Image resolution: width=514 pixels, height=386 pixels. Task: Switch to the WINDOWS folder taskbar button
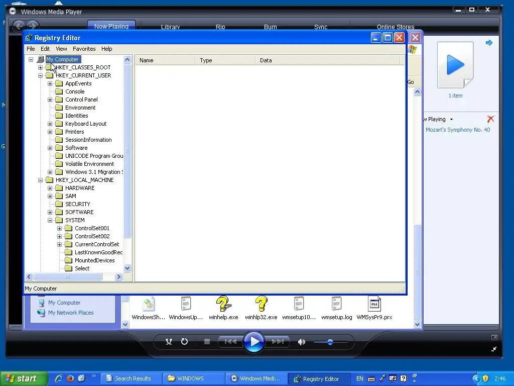click(x=194, y=378)
